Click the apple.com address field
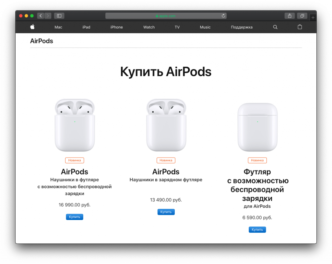 click(166, 16)
